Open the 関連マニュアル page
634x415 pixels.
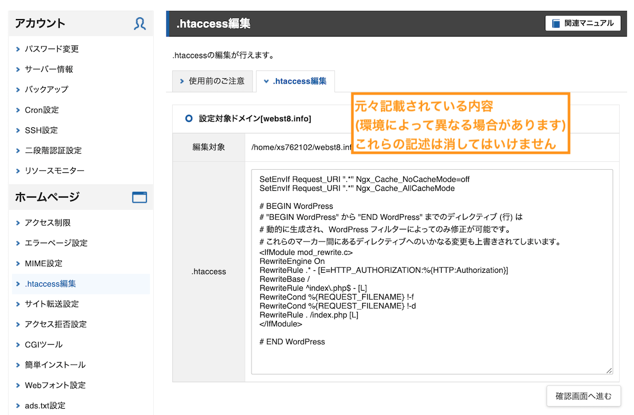point(583,23)
